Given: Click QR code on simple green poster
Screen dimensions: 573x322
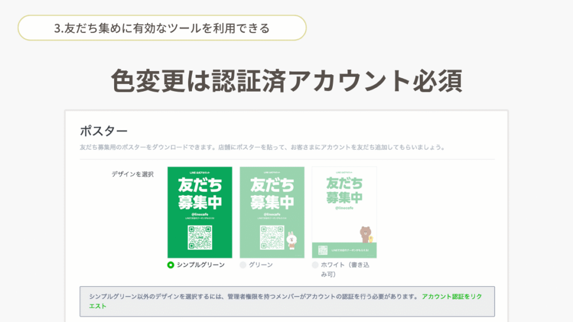Looking at the screenshot, I should pyautogui.click(x=200, y=237).
